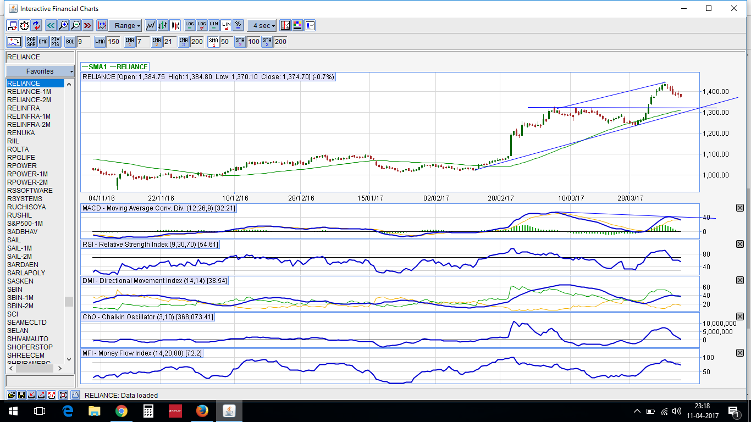This screenshot has width=751, height=422.
Task: Click the print icon in the bottom bar
Action: pos(75,395)
